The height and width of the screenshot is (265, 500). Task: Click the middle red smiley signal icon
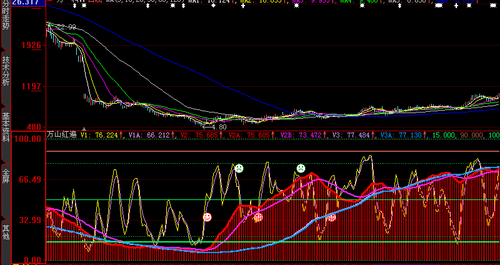258,217
